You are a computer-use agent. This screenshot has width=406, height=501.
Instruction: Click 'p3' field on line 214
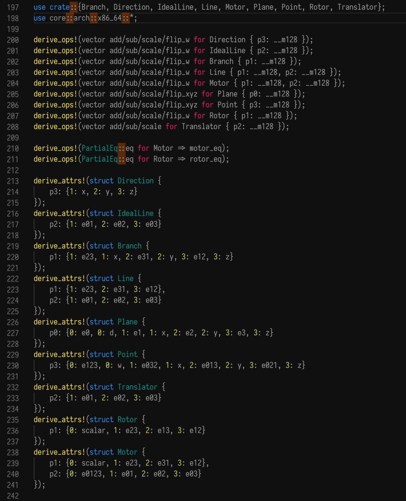pyautogui.click(x=54, y=192)
